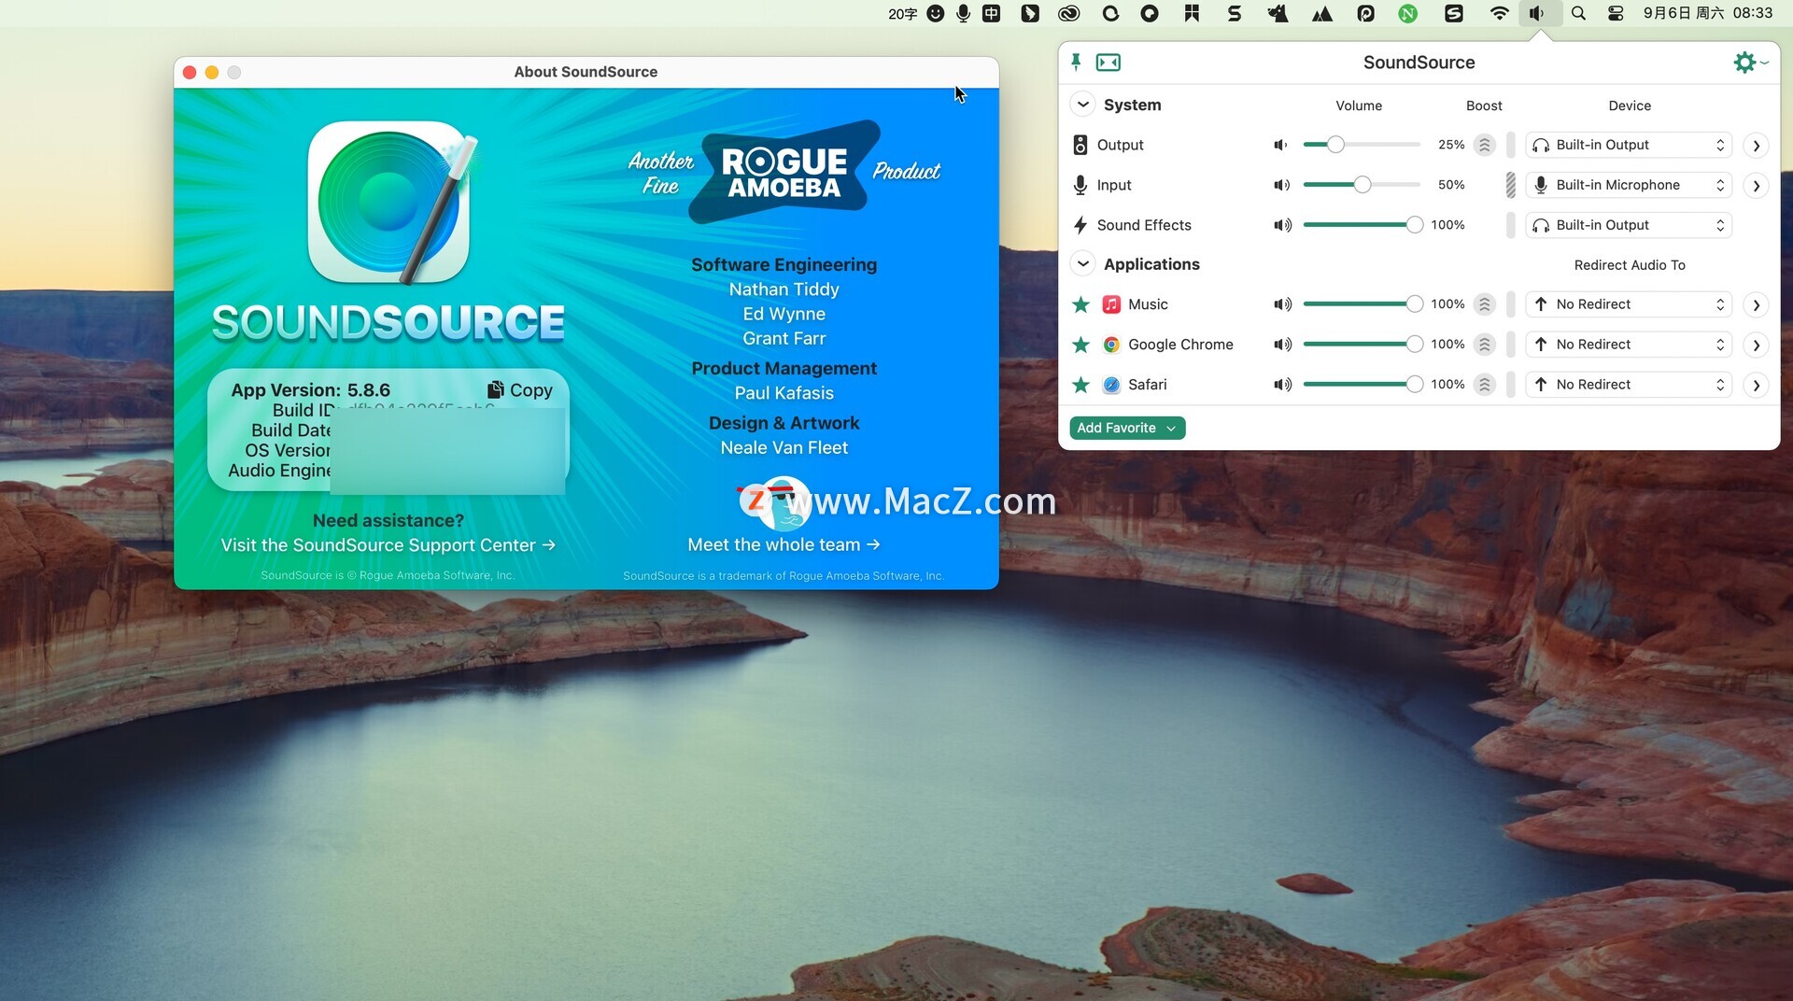Collapse the System section

pyautogui.click(x=1082, y=105)
